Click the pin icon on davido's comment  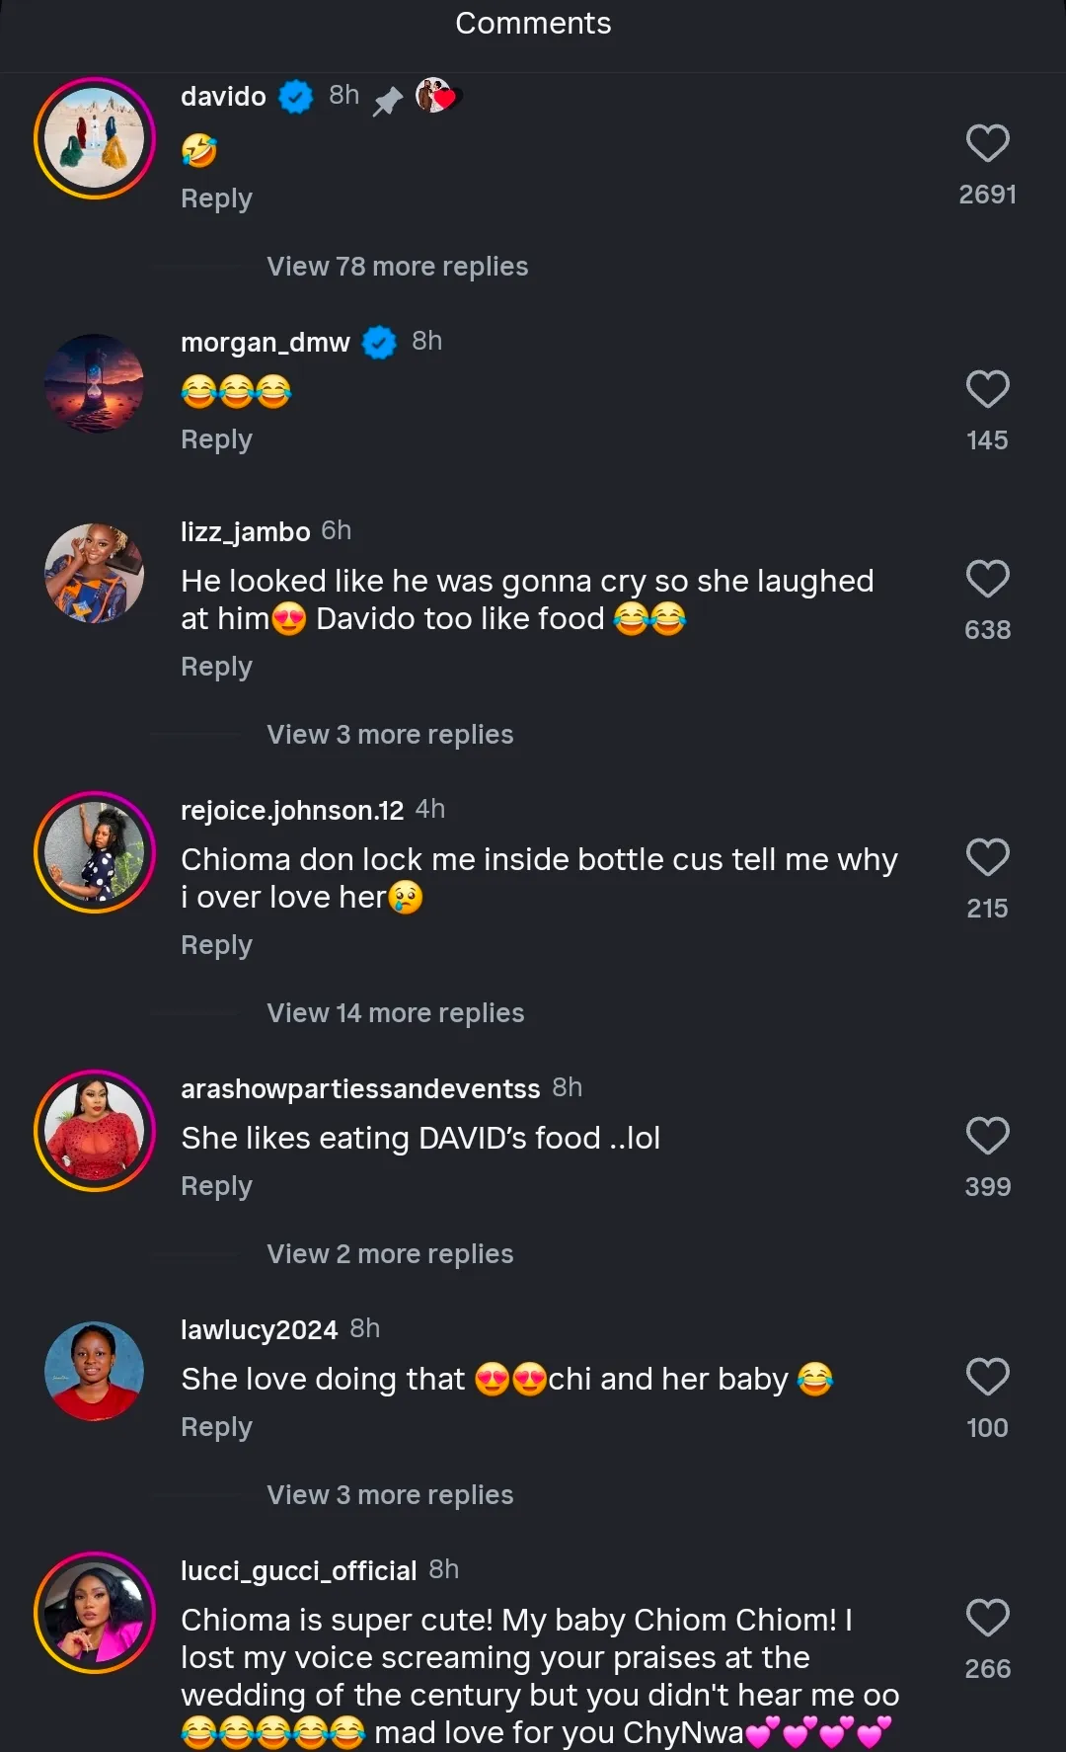[388, 100]
